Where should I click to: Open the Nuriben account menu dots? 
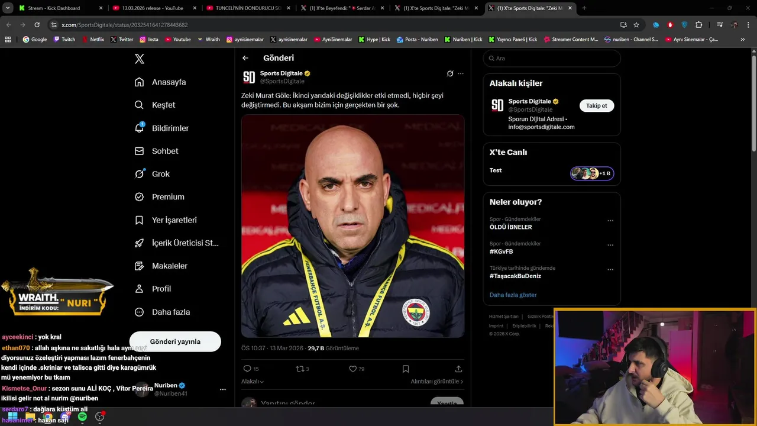[x=223, y=389]
